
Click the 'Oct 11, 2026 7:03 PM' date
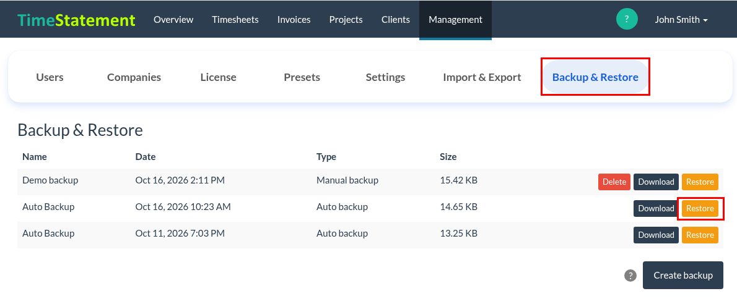[x=180, y=233]
